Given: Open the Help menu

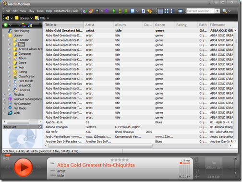Looking at the screenshot, I should coord(49,11).
